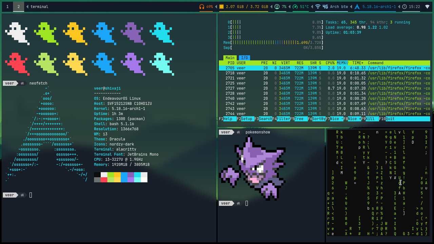Image resolution: width=434 pixels, height=244 pixels.
Task: Click CPU 0 meter in htop
Action: [x=275, y=22]
